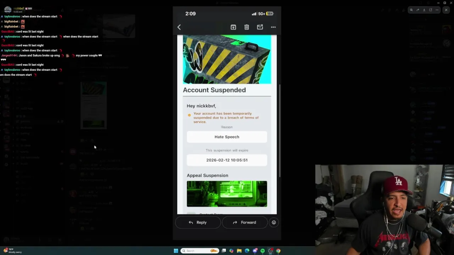The image size is (454, 255).
Task: Launch Copilot from the taskbar
Action: point(231,251)
